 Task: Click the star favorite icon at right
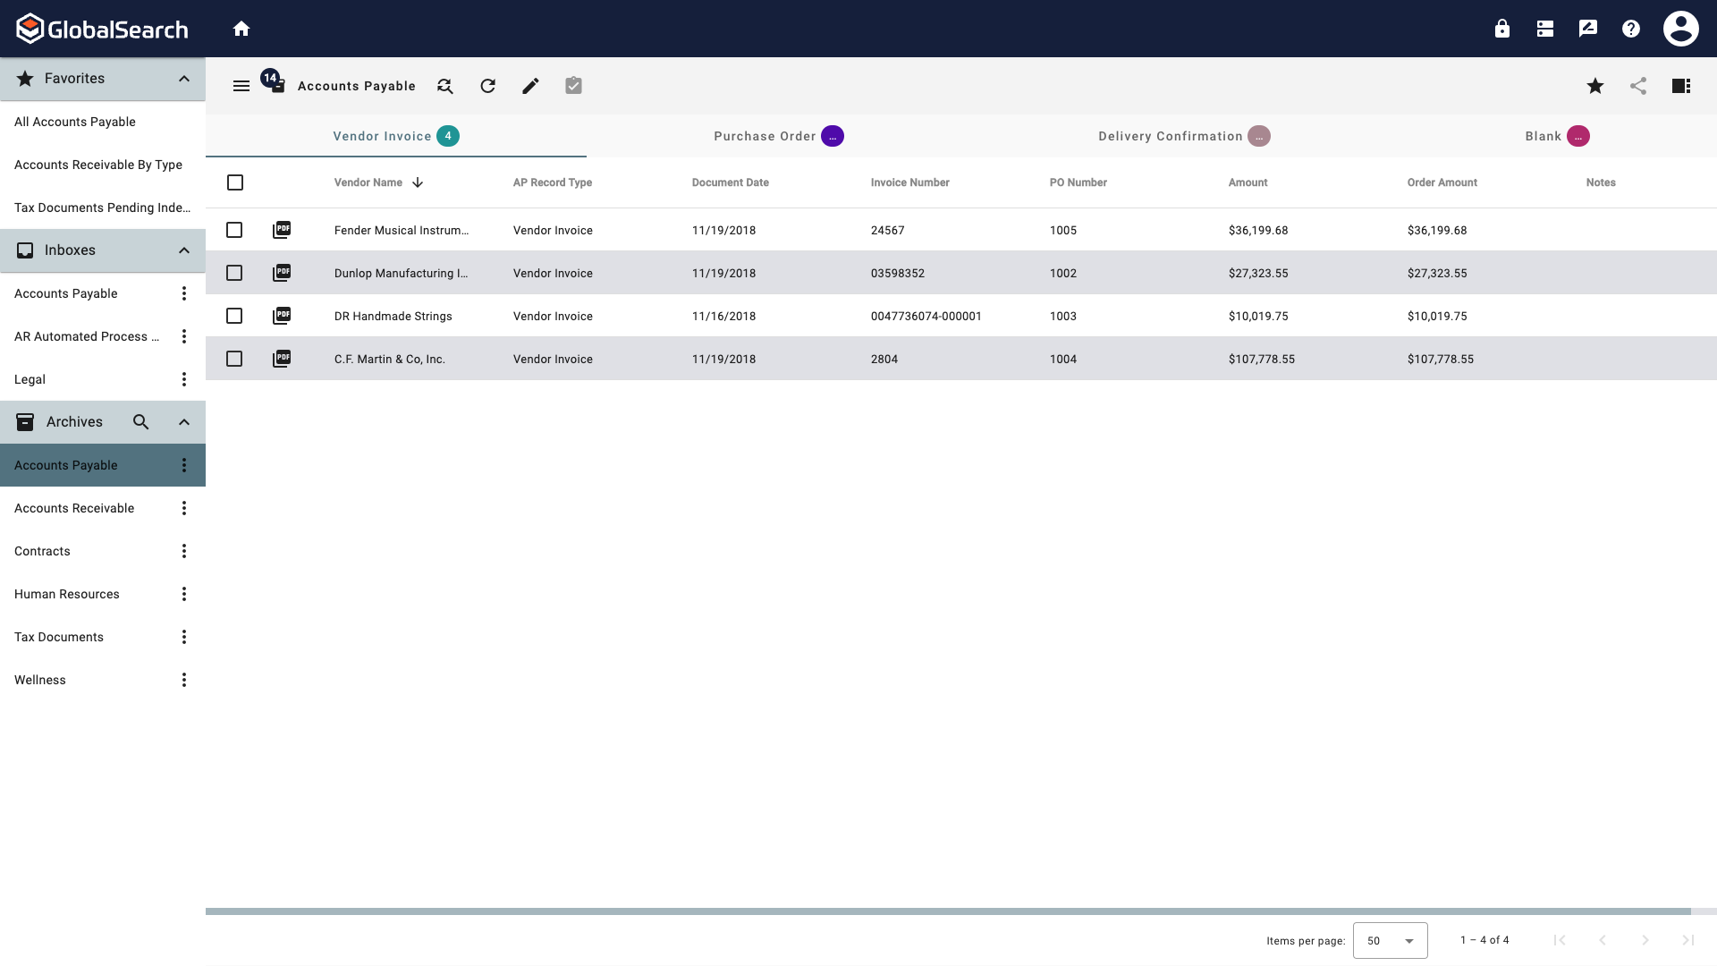[1594, 86]
